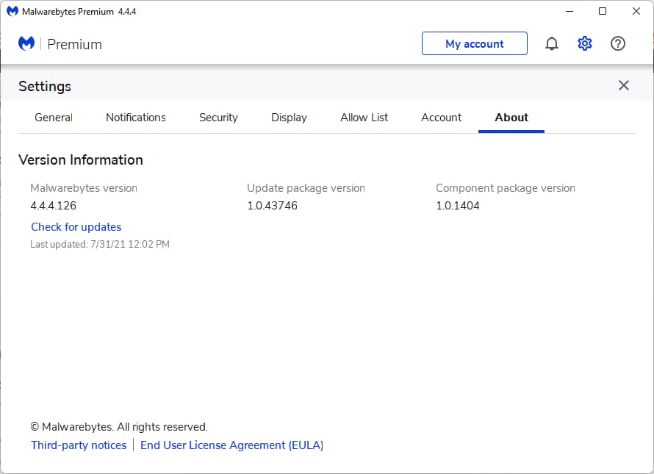The width and height of the screenshot is (654, 474).
Task: Open the notifications bell
Action: click(552, 43)
